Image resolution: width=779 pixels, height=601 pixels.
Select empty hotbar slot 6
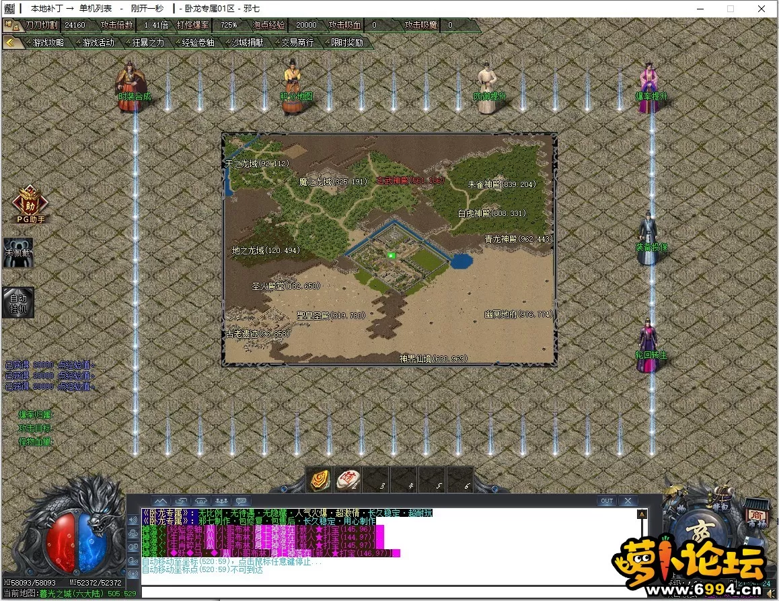(460, 480)
